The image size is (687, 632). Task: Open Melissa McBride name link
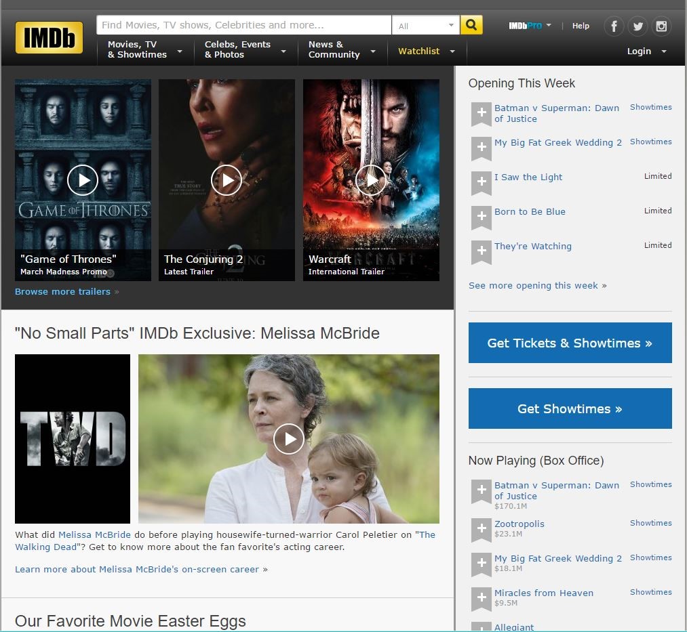(x=94, y=535)
